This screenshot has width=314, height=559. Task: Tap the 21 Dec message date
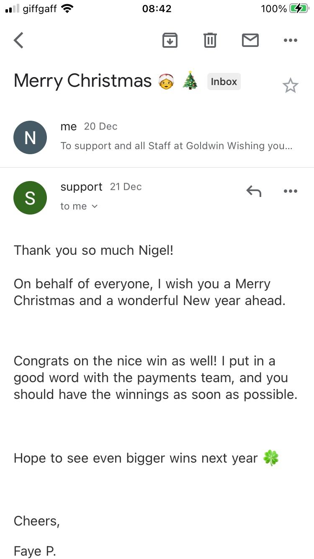126,187
